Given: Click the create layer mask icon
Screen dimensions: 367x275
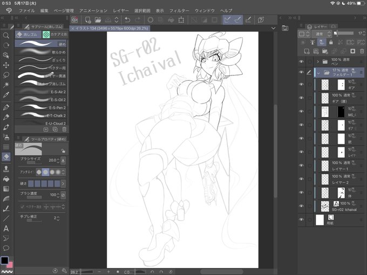Looking at the screenshot, I should (x=352, y=51).
